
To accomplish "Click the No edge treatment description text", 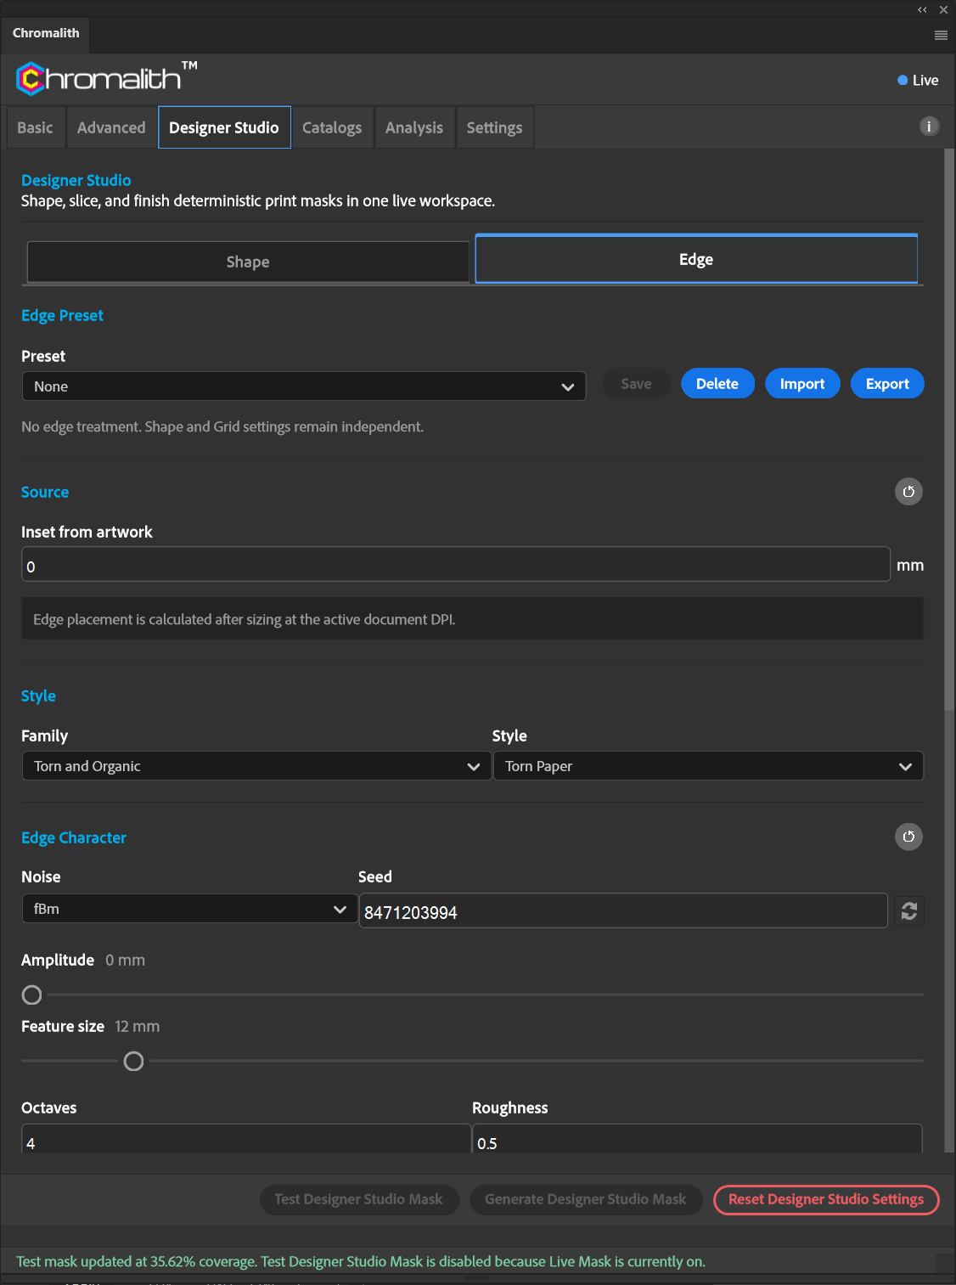I will (x=222, y=426).
